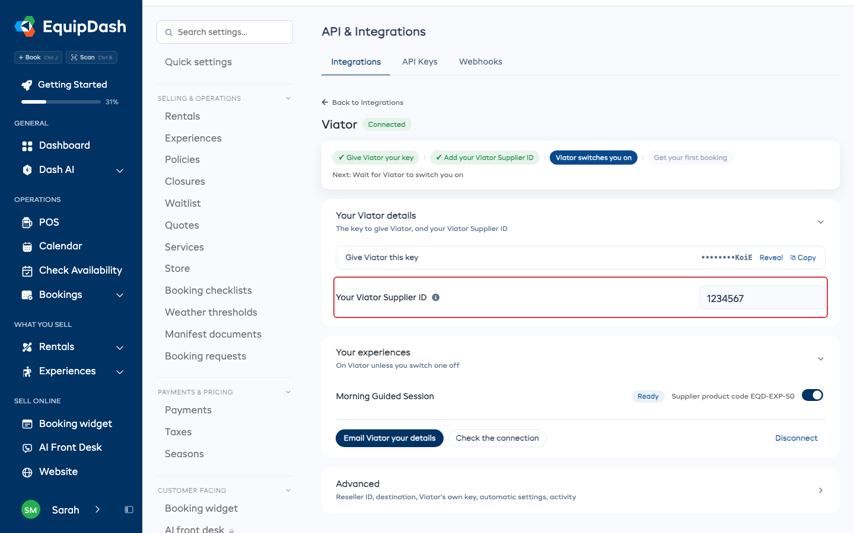Click Check the connection button
This screenshot has height=533, width=854.
[497, 438]
